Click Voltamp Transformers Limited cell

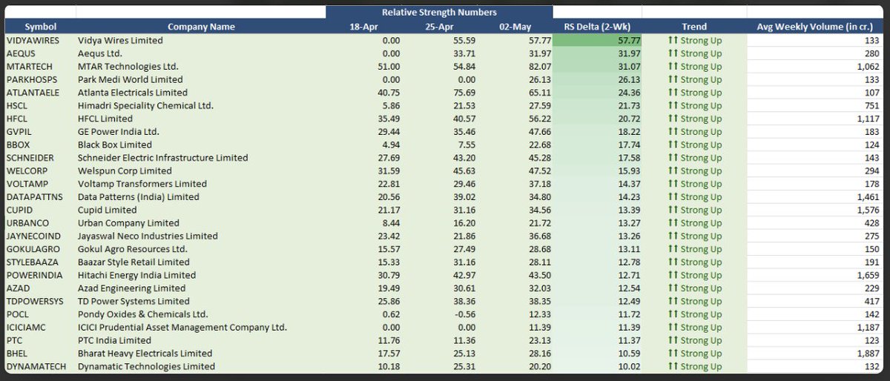pos(142,184)
